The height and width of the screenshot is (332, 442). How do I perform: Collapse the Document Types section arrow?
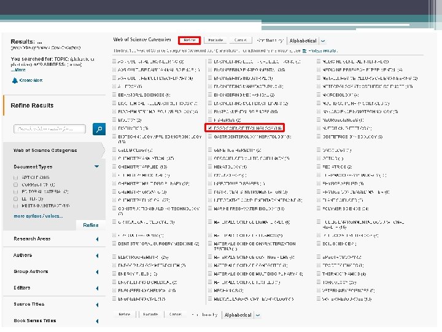pos(97,167)
